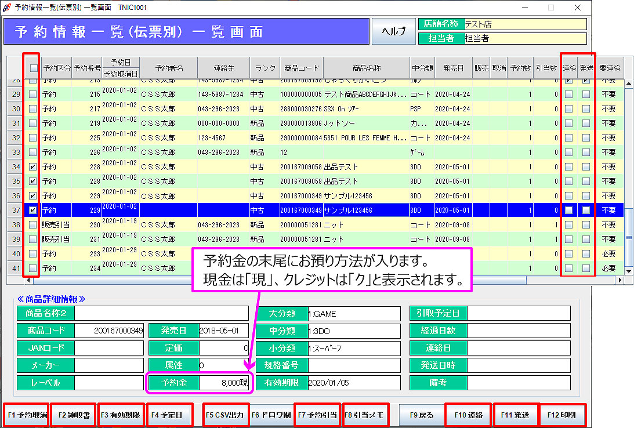The height and width of the screenshot is (428, 634).
Task: Select row 39 販売引当 entry
Action: click(x=57, y=240)
